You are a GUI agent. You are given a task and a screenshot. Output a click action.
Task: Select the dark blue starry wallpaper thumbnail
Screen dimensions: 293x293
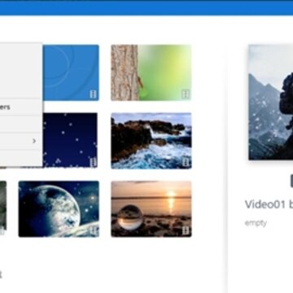point(70,140)
